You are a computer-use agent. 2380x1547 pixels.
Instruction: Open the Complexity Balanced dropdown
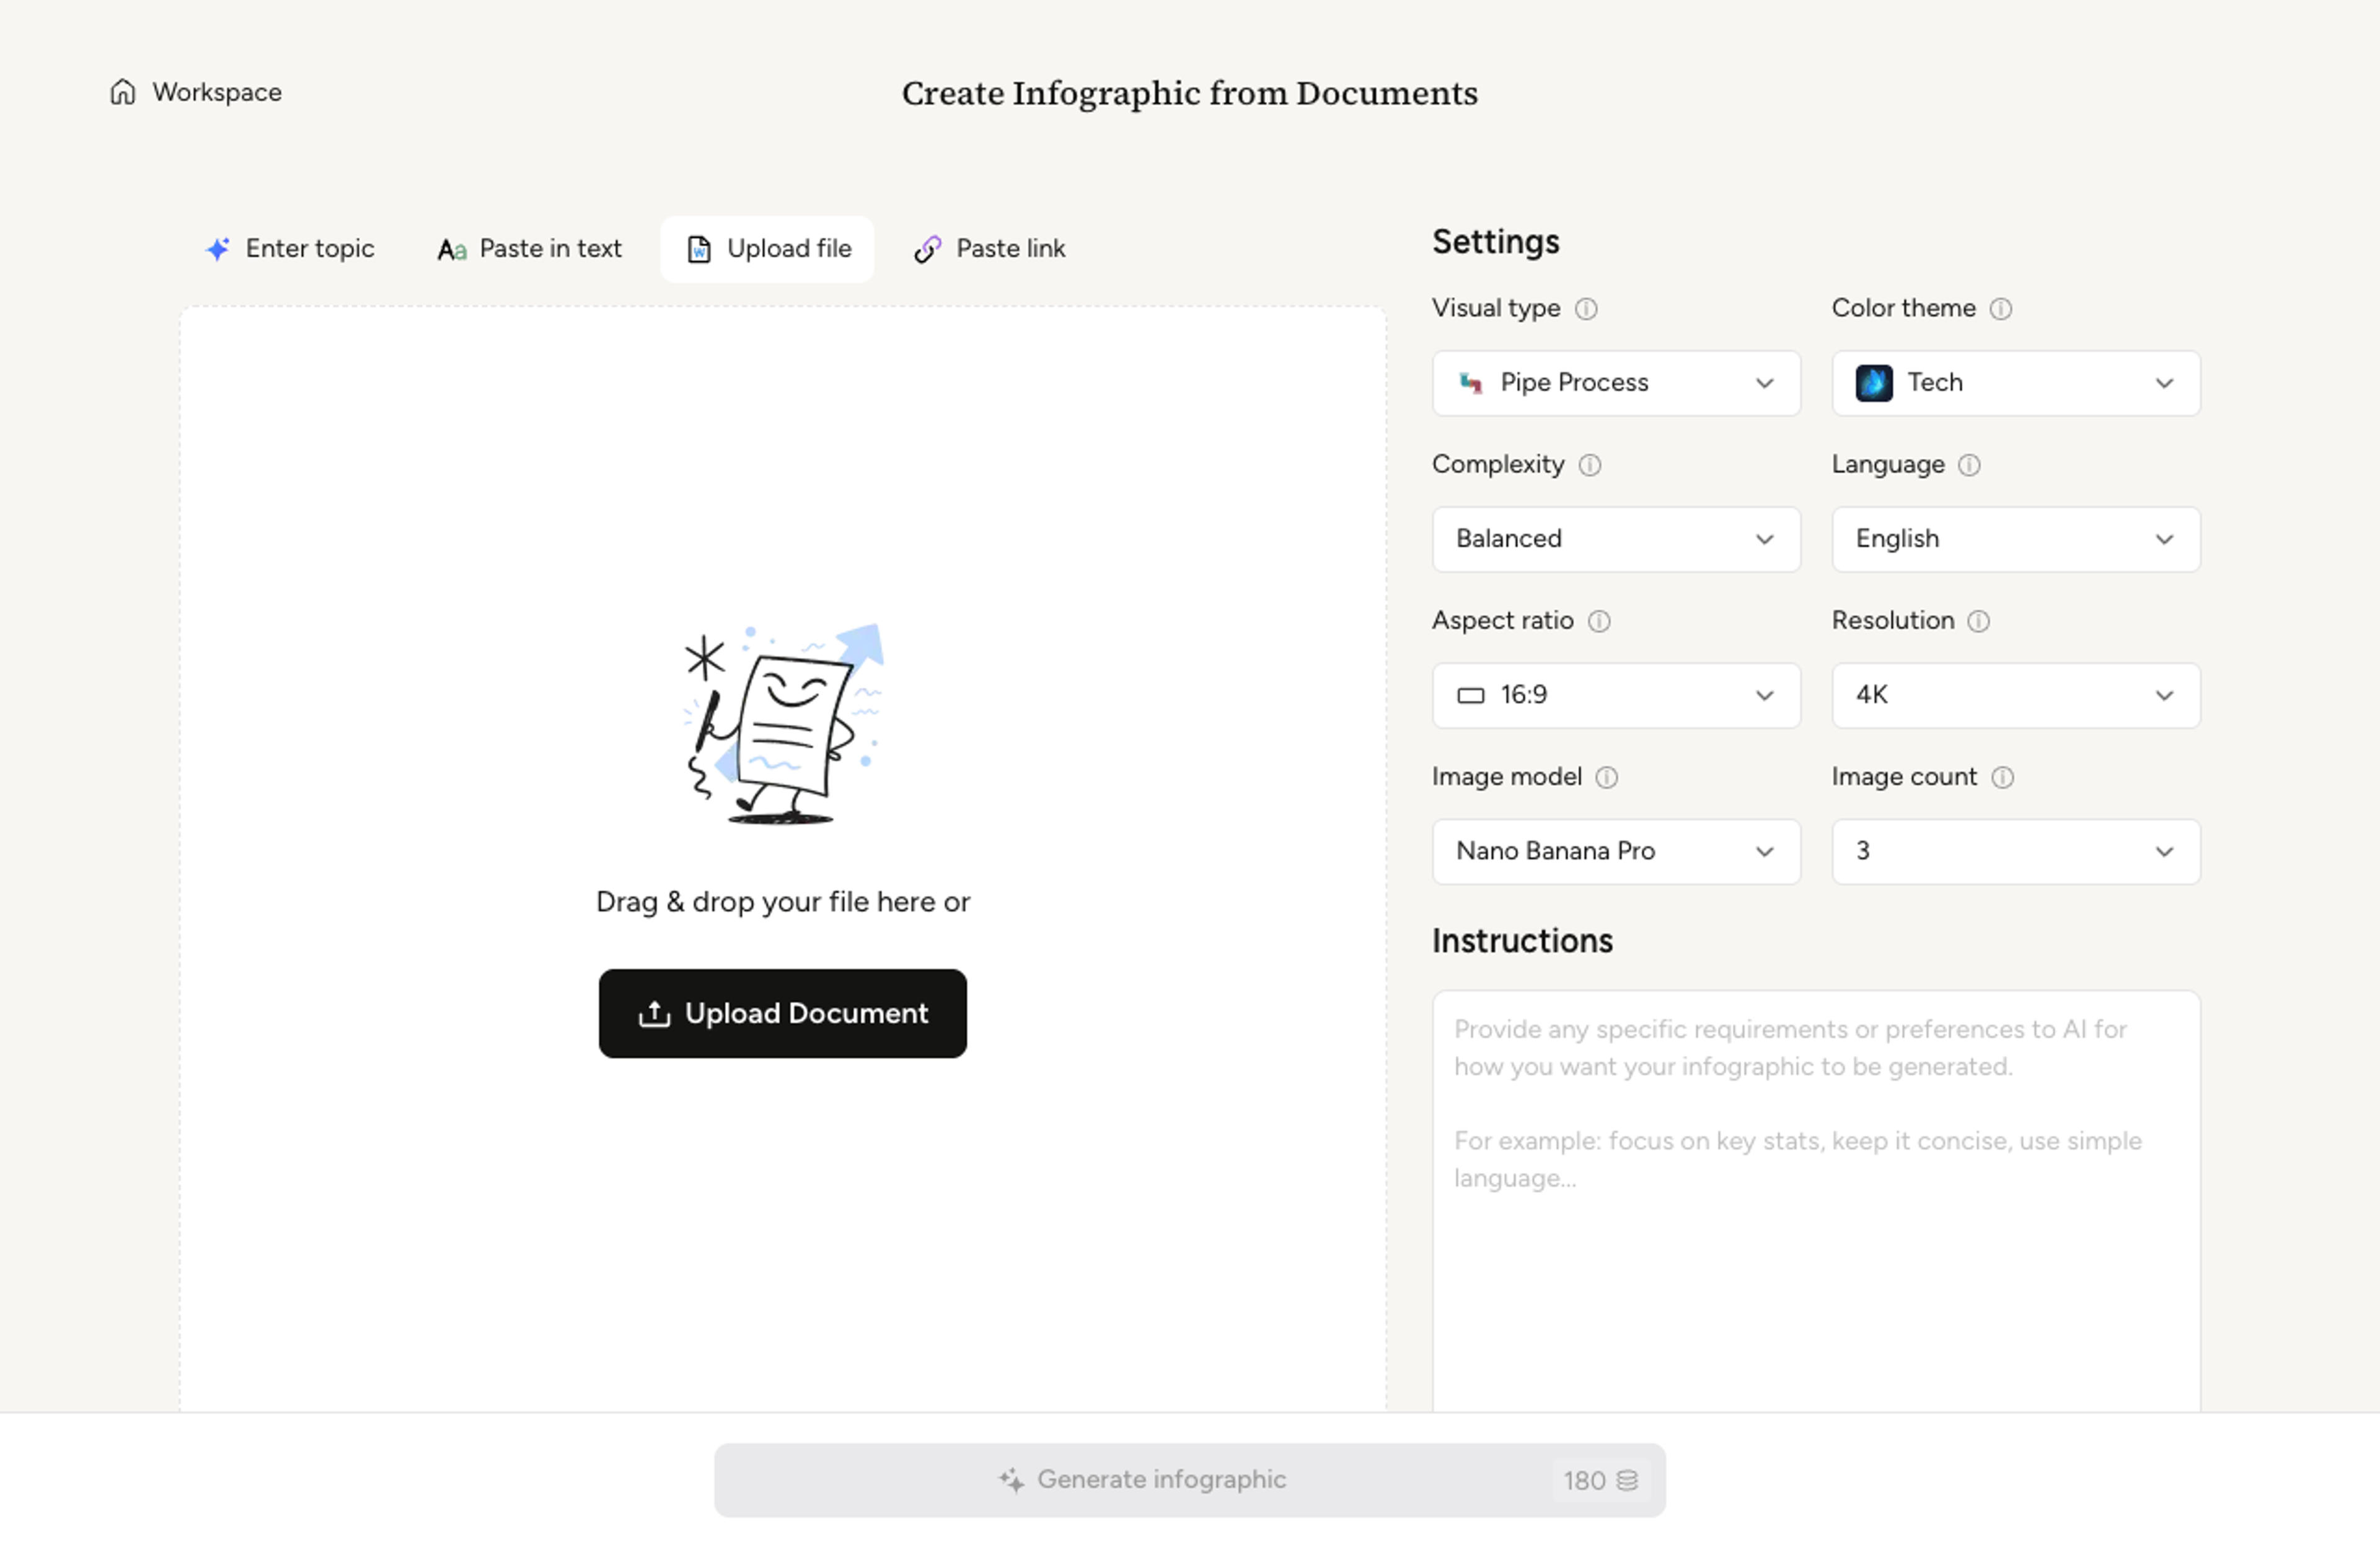[x=1616, y=539]
